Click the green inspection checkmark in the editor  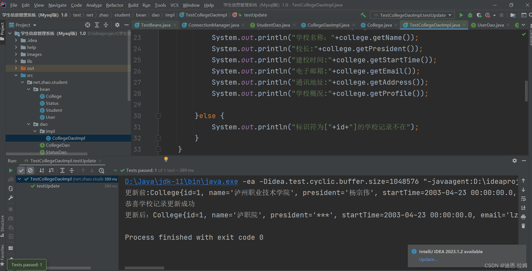(524, 34)
